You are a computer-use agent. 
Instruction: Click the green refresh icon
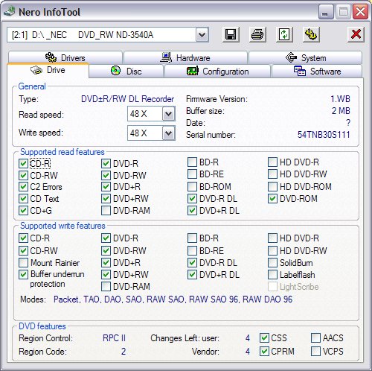(284, 34)
